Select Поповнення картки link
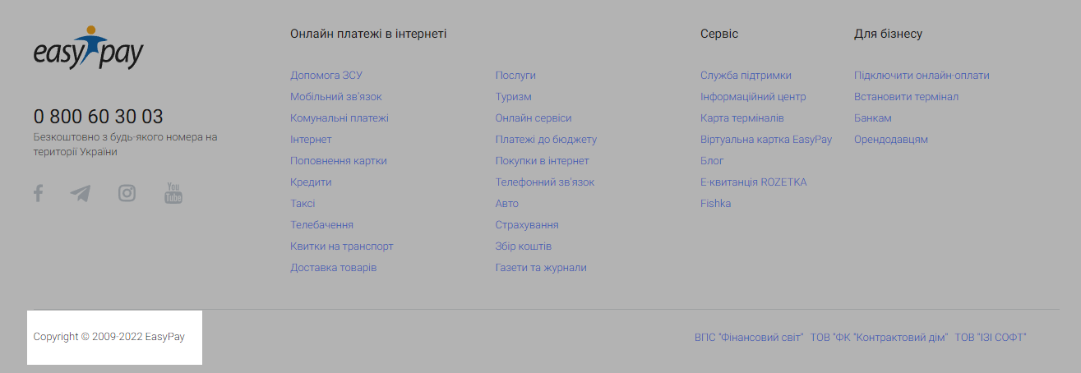This screenshot has width=1081, height=373. 339,160
